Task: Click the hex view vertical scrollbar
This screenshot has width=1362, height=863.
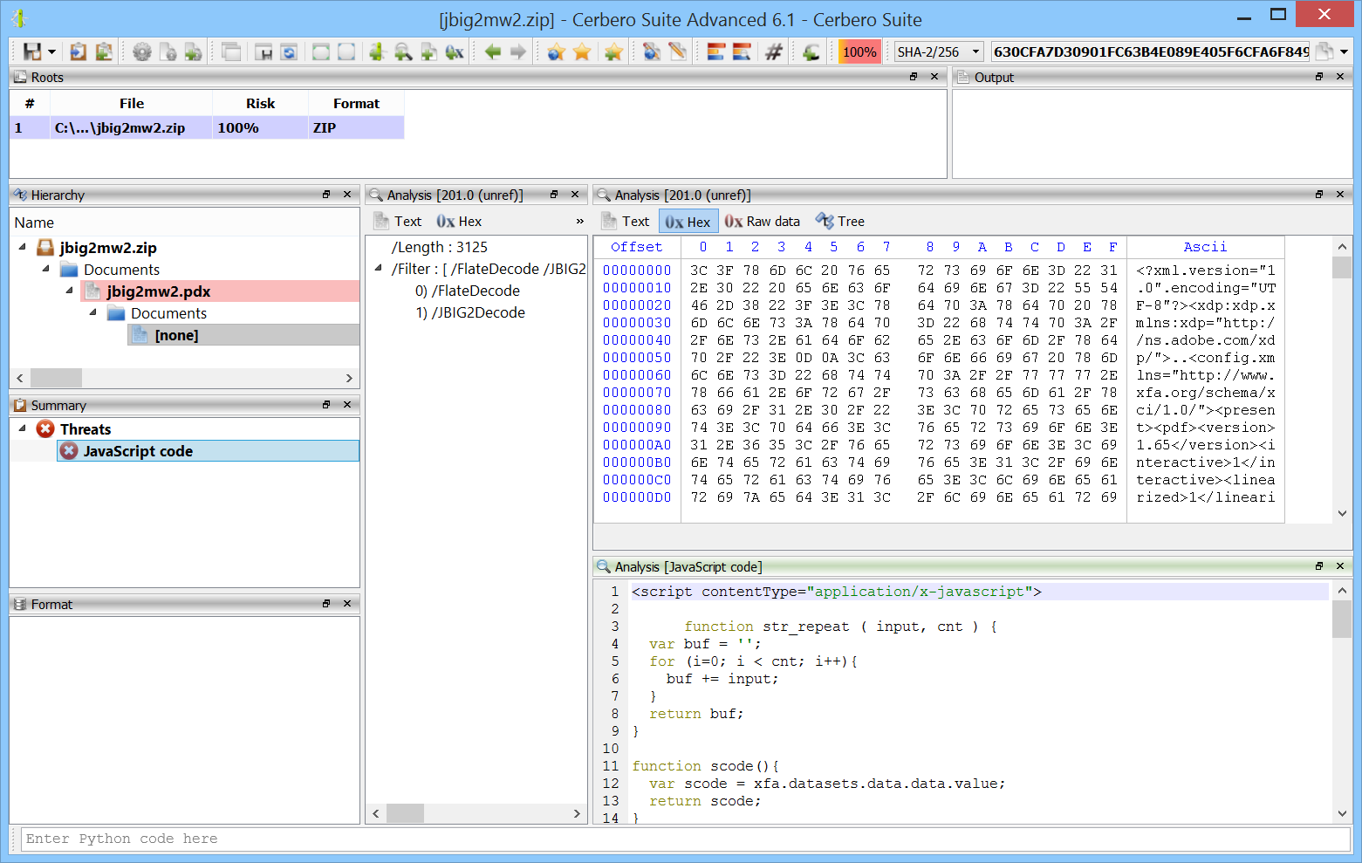Action: tap(1342, 380)
